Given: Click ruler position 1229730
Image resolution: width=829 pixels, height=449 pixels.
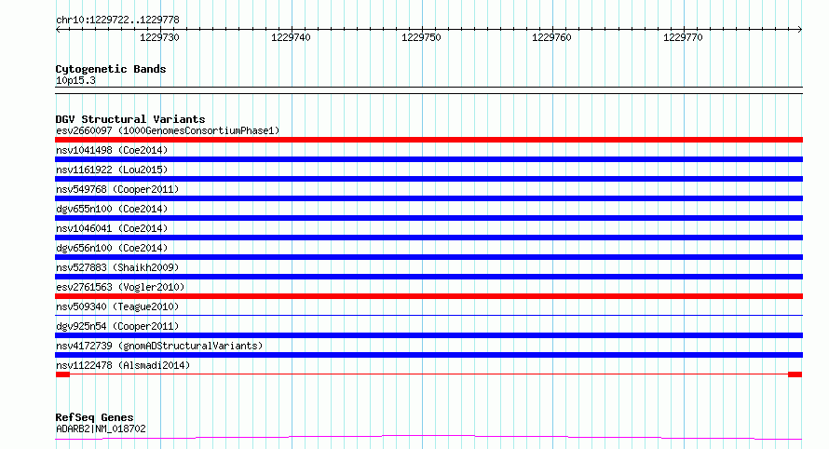Looking at the screenshot, I should coord(159,37).
